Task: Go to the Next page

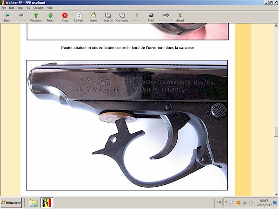Action: (x=50, y=18)
